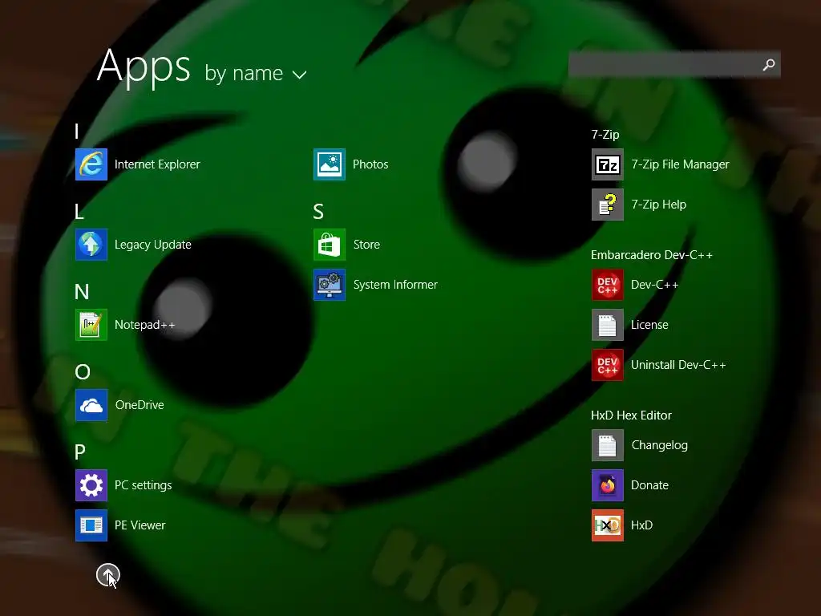Click the 7-Zip group heading
This screenshot has height=616, width=821.
pos(605,135)
